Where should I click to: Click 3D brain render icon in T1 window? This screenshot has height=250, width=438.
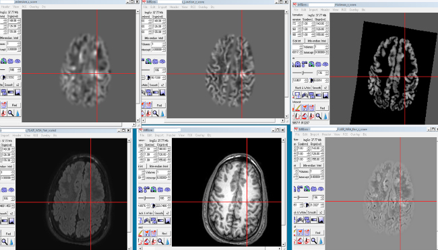(167, 190)
